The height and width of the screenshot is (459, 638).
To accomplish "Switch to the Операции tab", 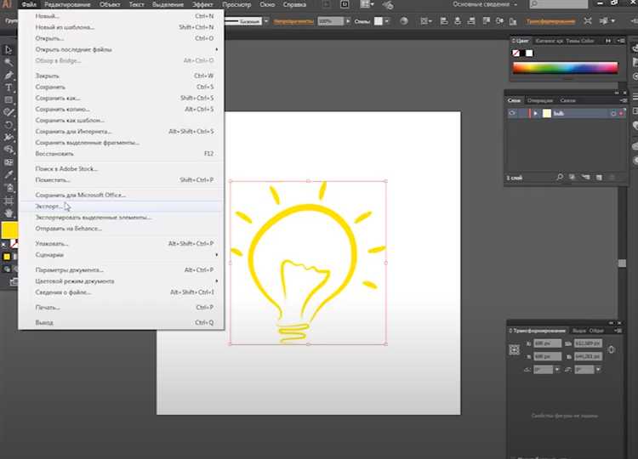I will 539,100.
